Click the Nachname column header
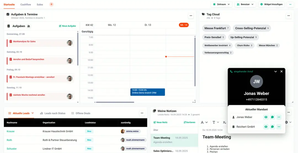298x153 pixels. (x=12, y=123)
